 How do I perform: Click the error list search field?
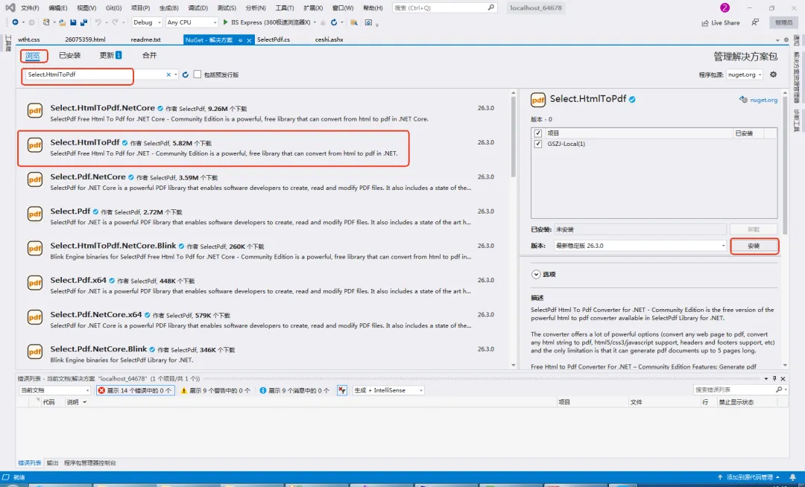tap(734, 390)
